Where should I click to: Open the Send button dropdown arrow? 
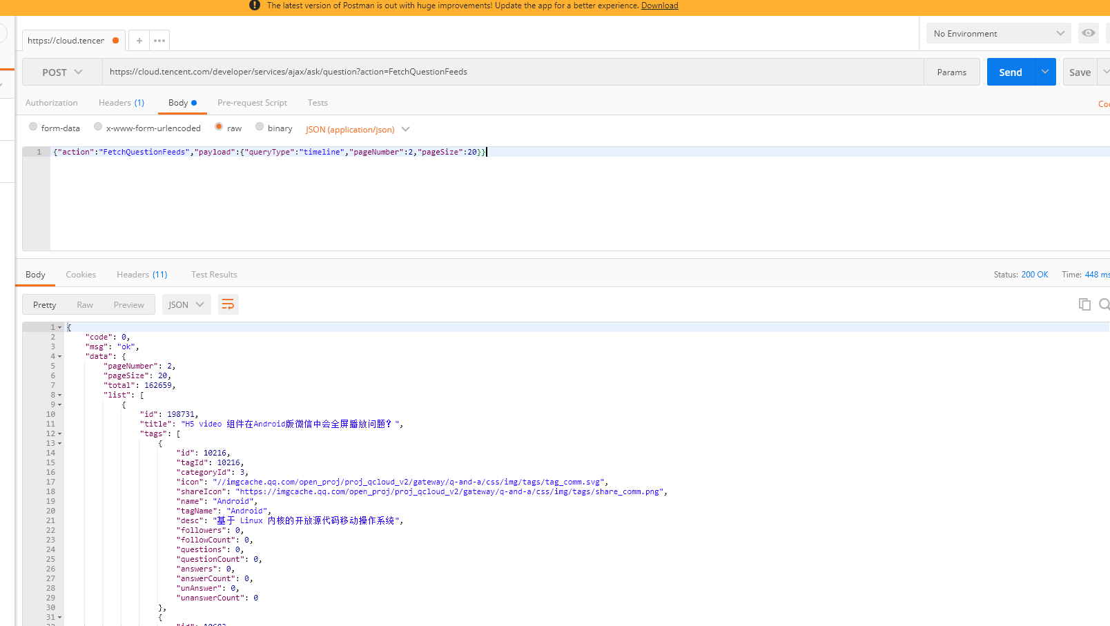click(x=1045, y=72)
